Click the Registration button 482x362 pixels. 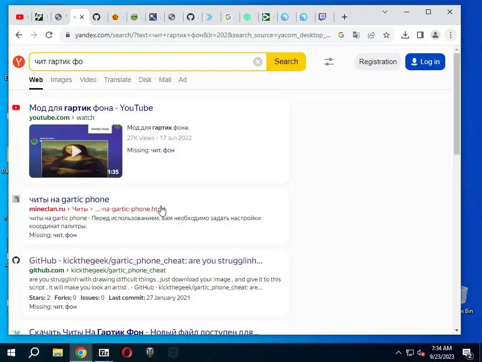click(x=378, y=62)
